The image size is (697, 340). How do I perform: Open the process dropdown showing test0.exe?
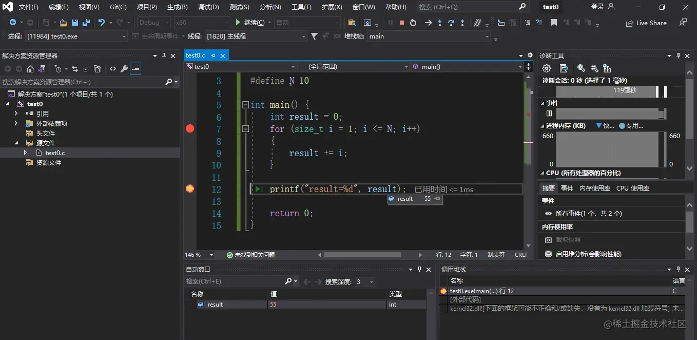click(x=76, y=36)
